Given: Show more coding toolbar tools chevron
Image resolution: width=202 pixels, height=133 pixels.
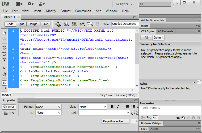Looking at the screenshot, I should tap(5, 88).
